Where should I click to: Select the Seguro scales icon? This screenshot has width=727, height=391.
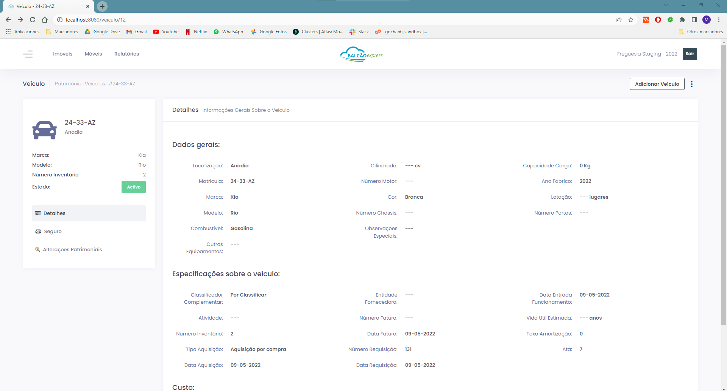pyautogui.click(x=38, y=231)
